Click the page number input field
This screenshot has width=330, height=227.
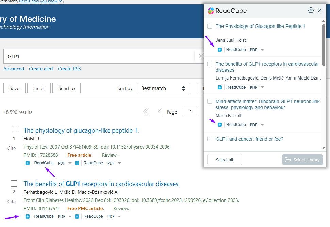(x=191, y=112)
